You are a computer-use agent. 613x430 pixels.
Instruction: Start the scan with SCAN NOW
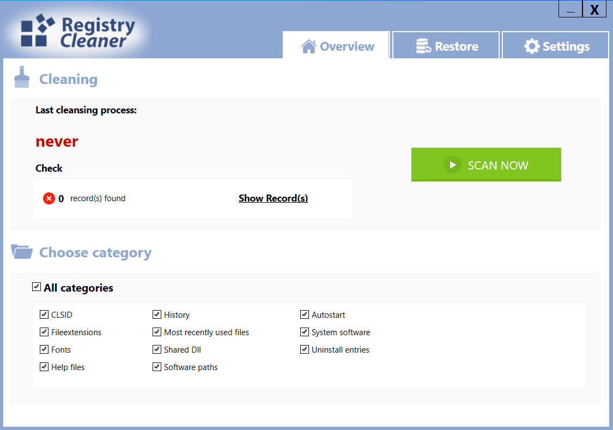point(486,165)
